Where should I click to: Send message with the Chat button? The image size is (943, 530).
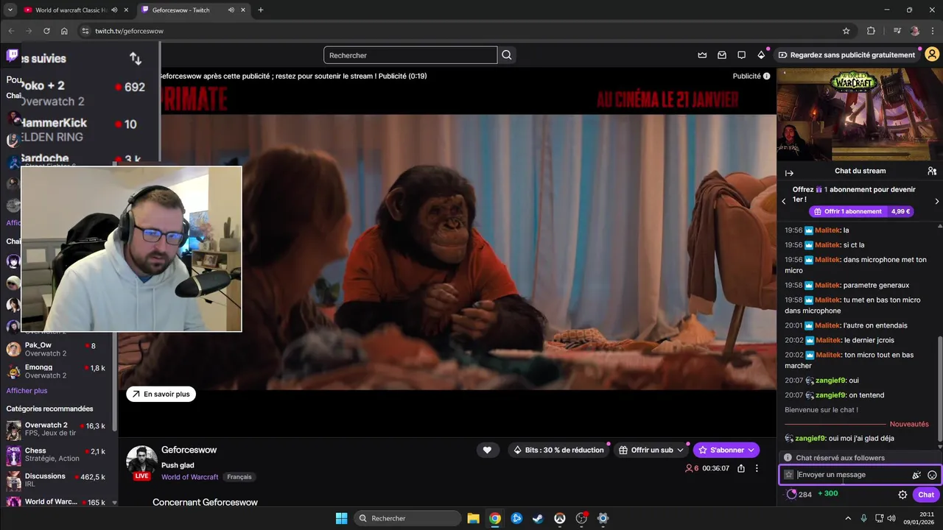pos(926,495)
